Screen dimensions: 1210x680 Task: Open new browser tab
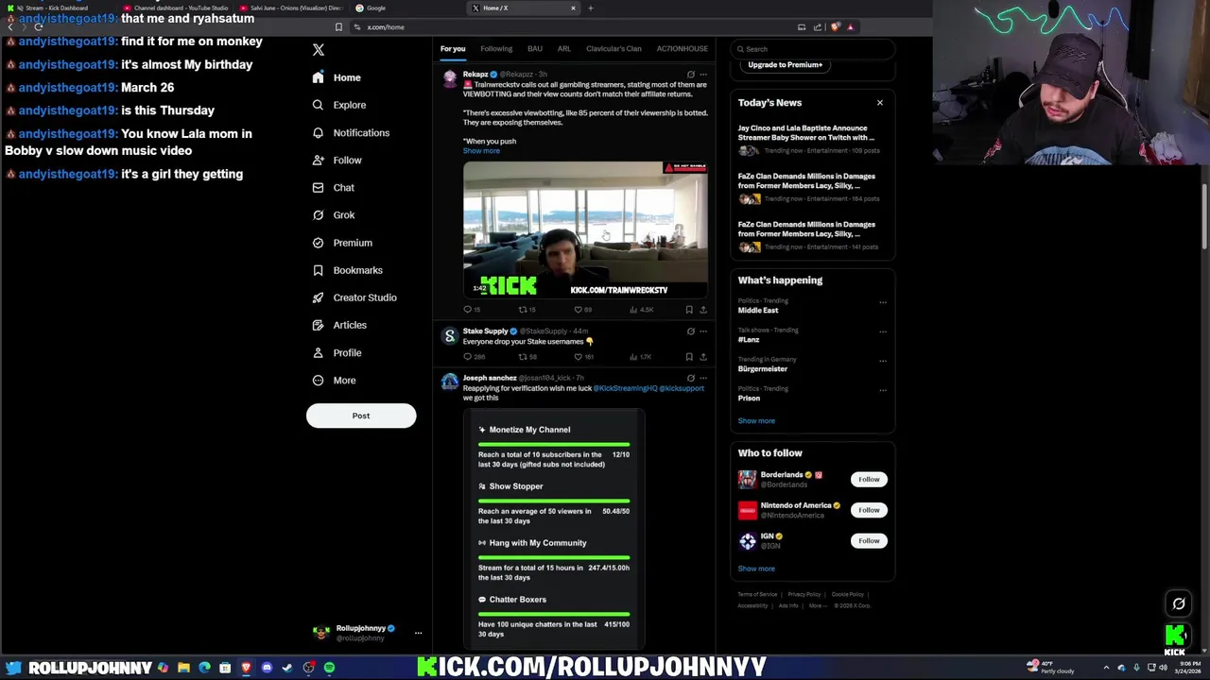[x=591, y=8]
